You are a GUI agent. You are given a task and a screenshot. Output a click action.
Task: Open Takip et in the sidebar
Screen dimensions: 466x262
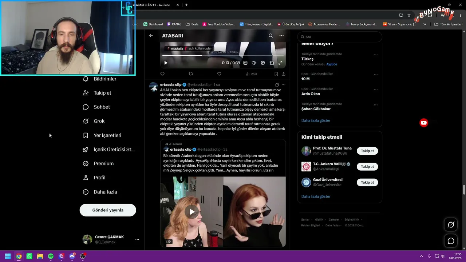pyautogui.click(x=97, y=93)
